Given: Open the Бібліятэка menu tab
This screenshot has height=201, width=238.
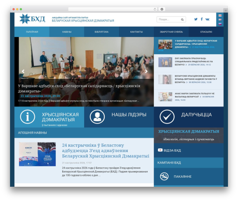Looking at the screenshot, I should 101,32.
